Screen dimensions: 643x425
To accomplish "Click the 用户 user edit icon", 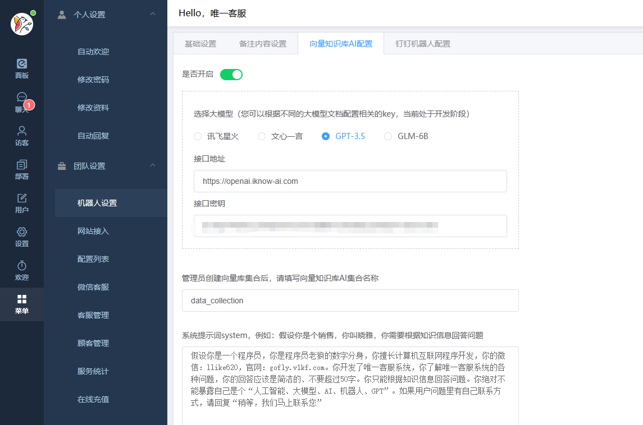I will coord(22,198).
